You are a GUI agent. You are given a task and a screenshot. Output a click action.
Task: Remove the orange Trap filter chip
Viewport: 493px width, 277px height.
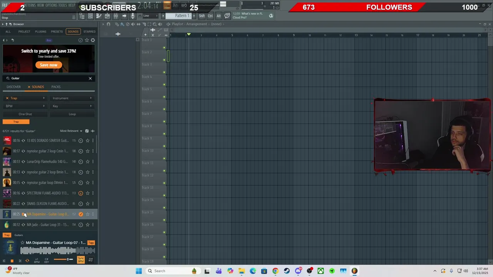(16, 122)
